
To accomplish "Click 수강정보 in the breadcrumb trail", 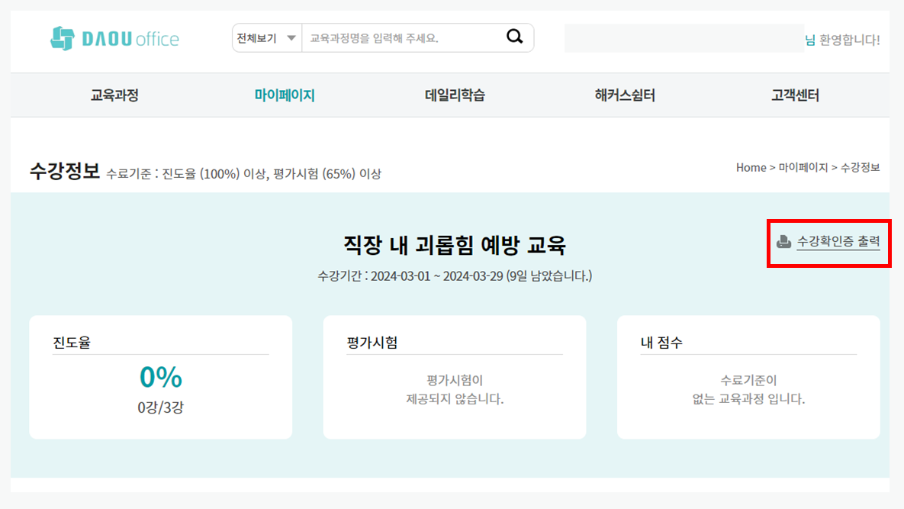I will [860, 167].
